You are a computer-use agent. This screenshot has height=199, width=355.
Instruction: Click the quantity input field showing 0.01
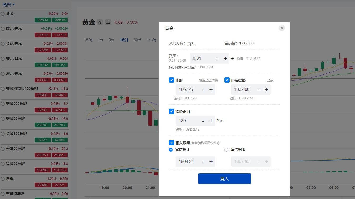[x=201, y=58]
